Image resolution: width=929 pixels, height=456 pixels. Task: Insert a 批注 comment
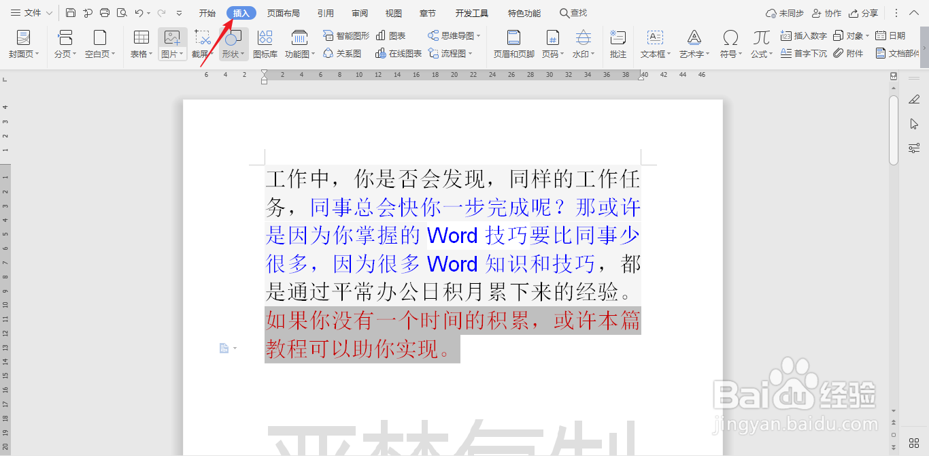coord(618,42)
